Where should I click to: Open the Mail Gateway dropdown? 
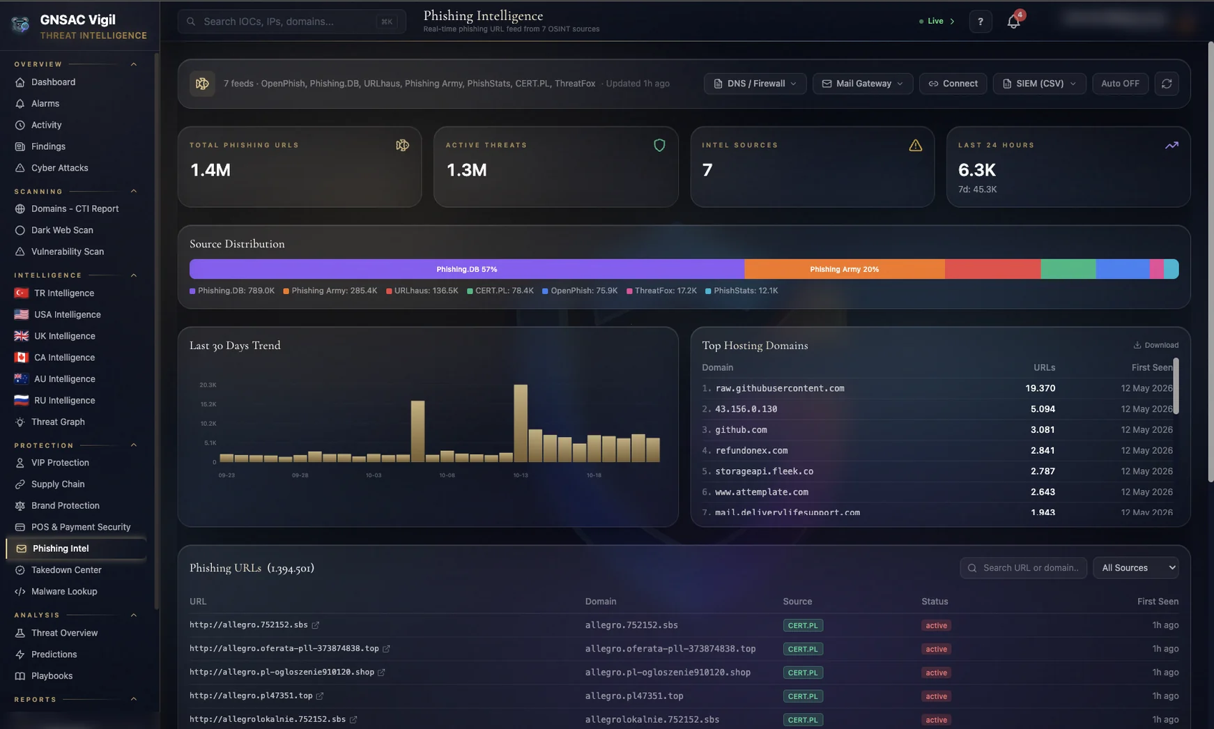(863, 84)
